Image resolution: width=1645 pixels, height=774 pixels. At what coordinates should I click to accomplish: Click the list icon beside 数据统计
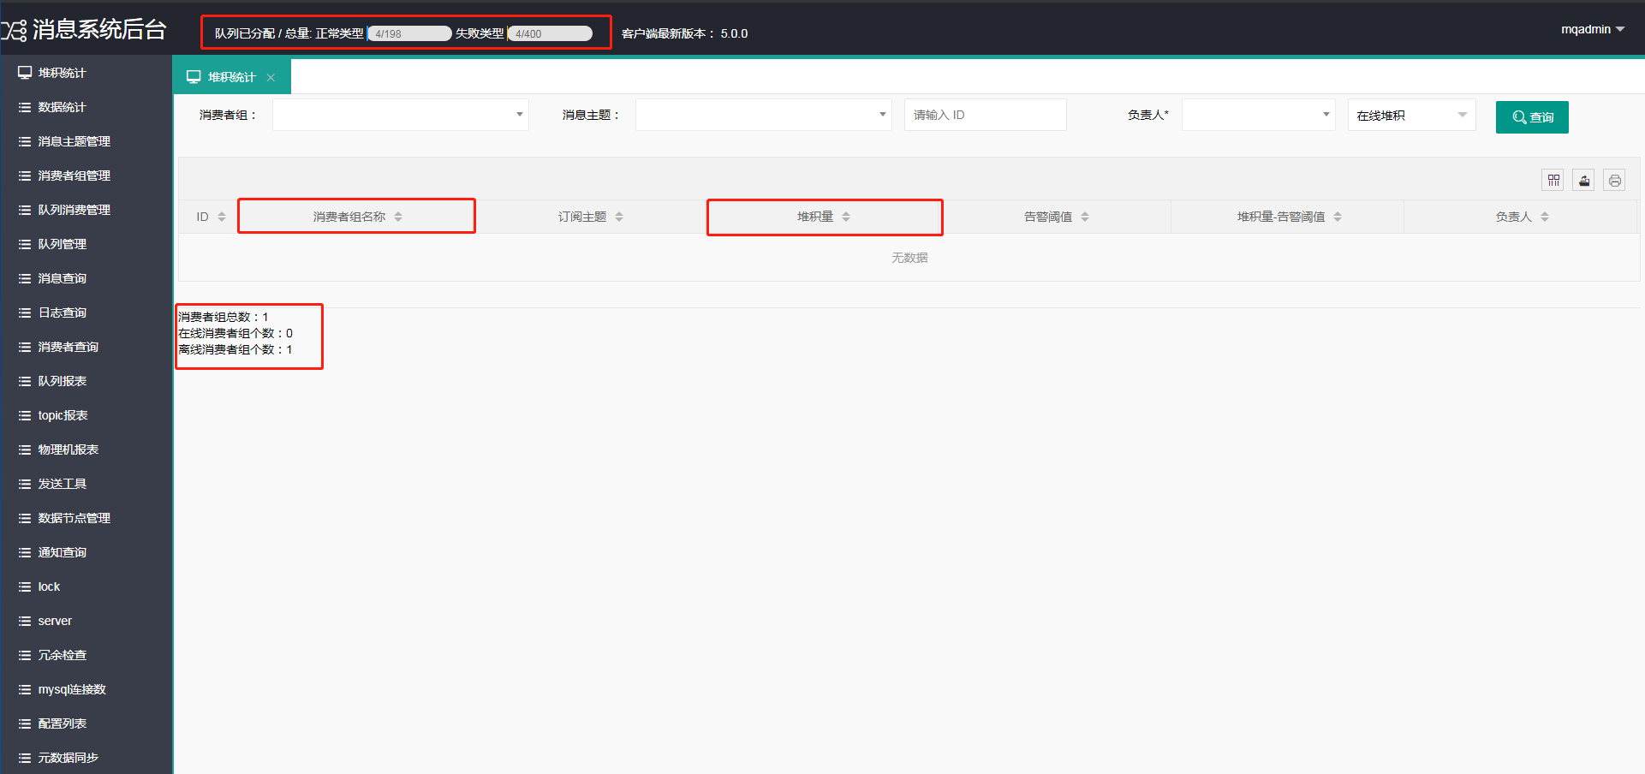[x=25, y=107]
